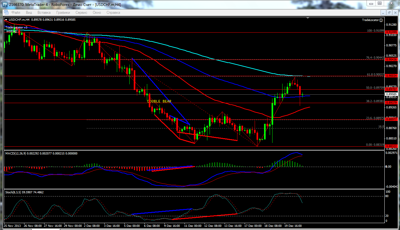Click the red 0.91099 price tag
400x230 pixels.
392,32
